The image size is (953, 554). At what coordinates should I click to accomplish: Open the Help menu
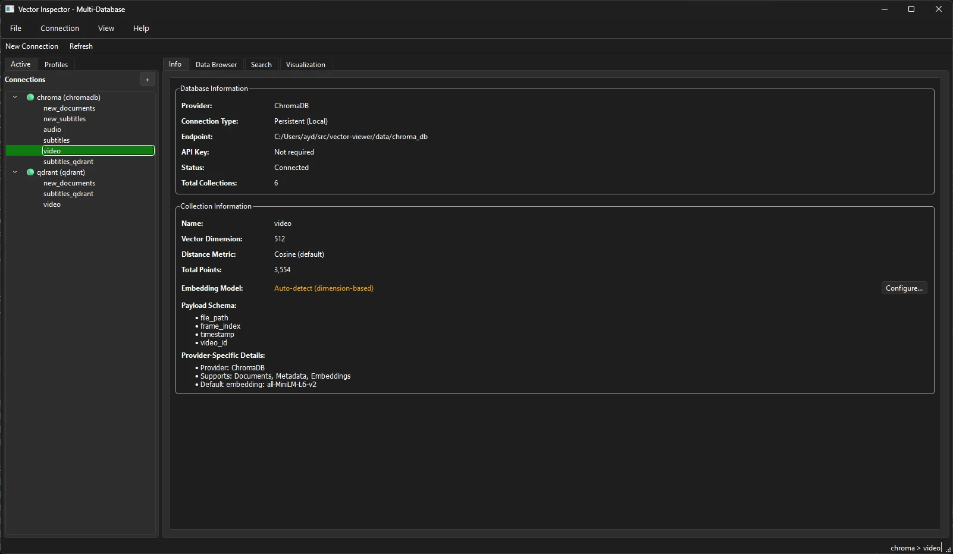pyautogui.click(x=141, y=28)
